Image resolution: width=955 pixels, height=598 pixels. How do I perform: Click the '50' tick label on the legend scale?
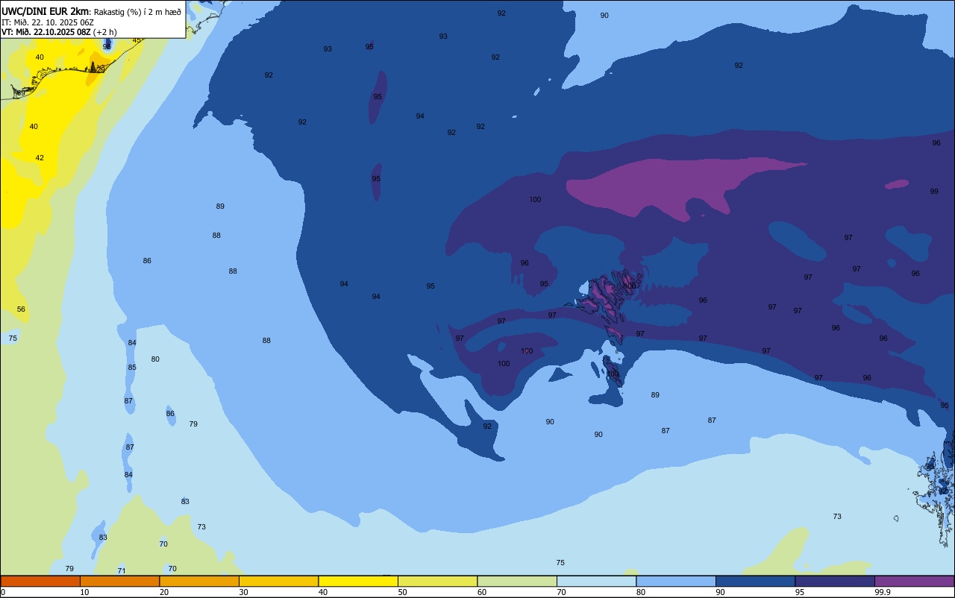click(403, 592)
